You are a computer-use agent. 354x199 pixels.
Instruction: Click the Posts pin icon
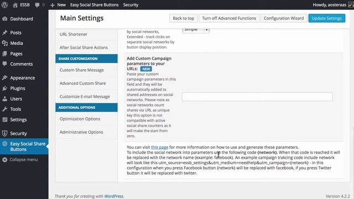pos(5,33)
